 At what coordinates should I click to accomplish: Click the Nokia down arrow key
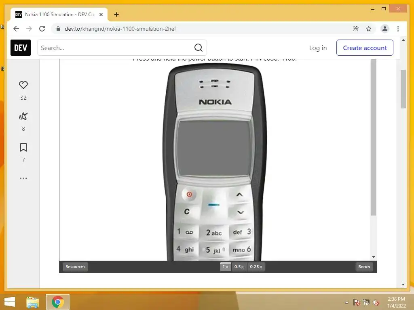[241, 212]
